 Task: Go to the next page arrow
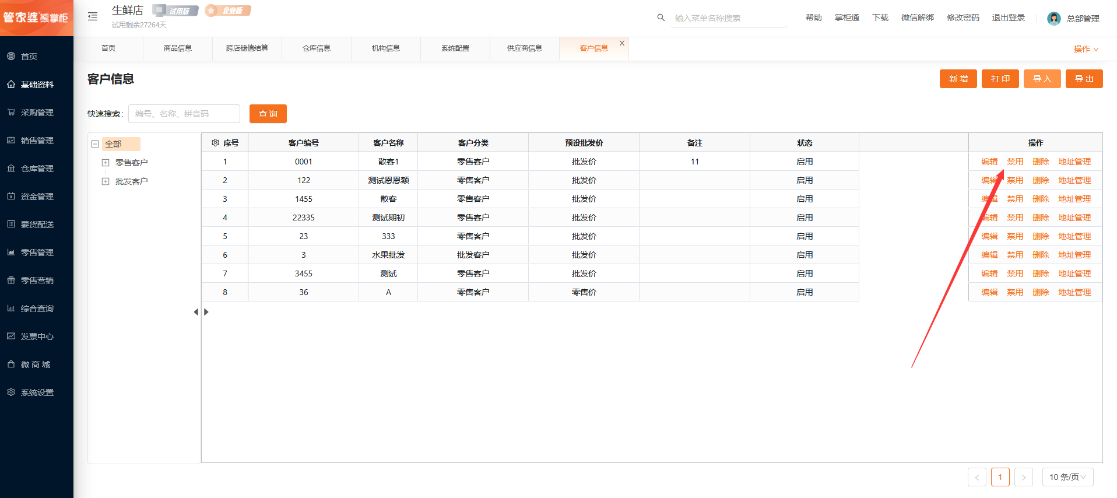(x=1024, y=477)
